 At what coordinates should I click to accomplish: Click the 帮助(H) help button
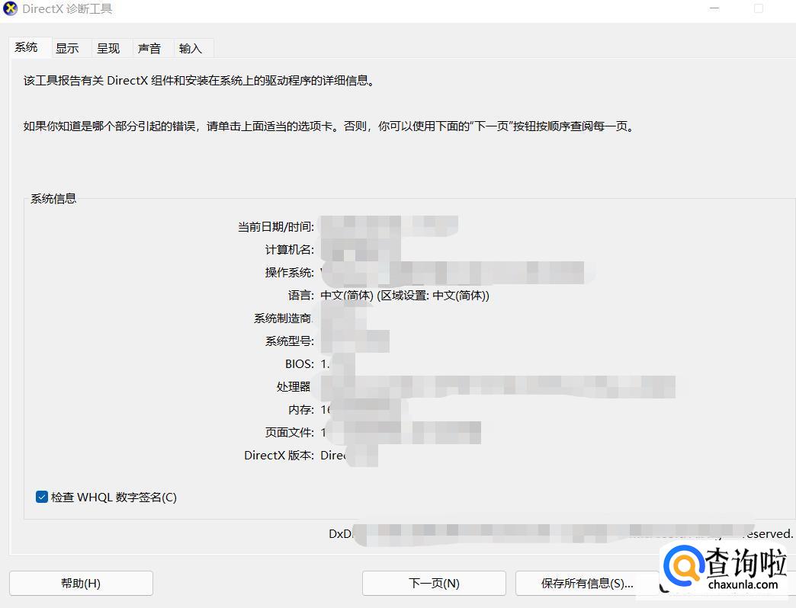(81, 583)
